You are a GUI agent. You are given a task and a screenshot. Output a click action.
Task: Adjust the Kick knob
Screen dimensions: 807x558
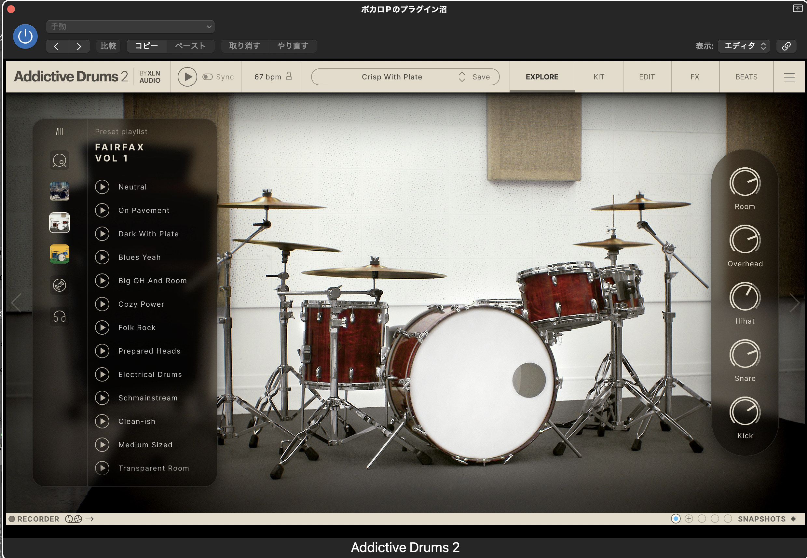coord(745,412)
